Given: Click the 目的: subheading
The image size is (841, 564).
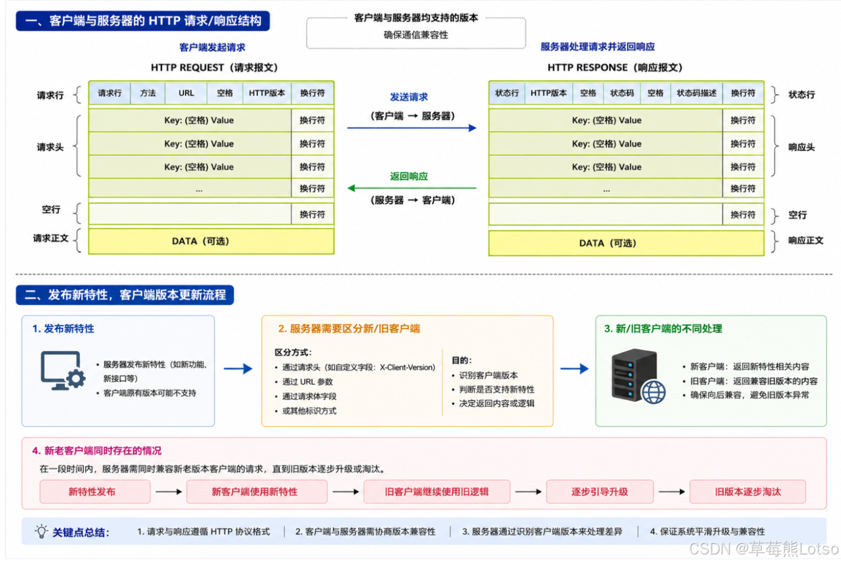Looking at the screenshot, I should point(461,360).
